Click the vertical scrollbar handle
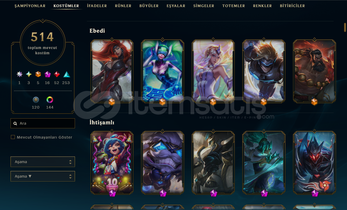Viewport: 347px width, 210px height. pos(345,27)
